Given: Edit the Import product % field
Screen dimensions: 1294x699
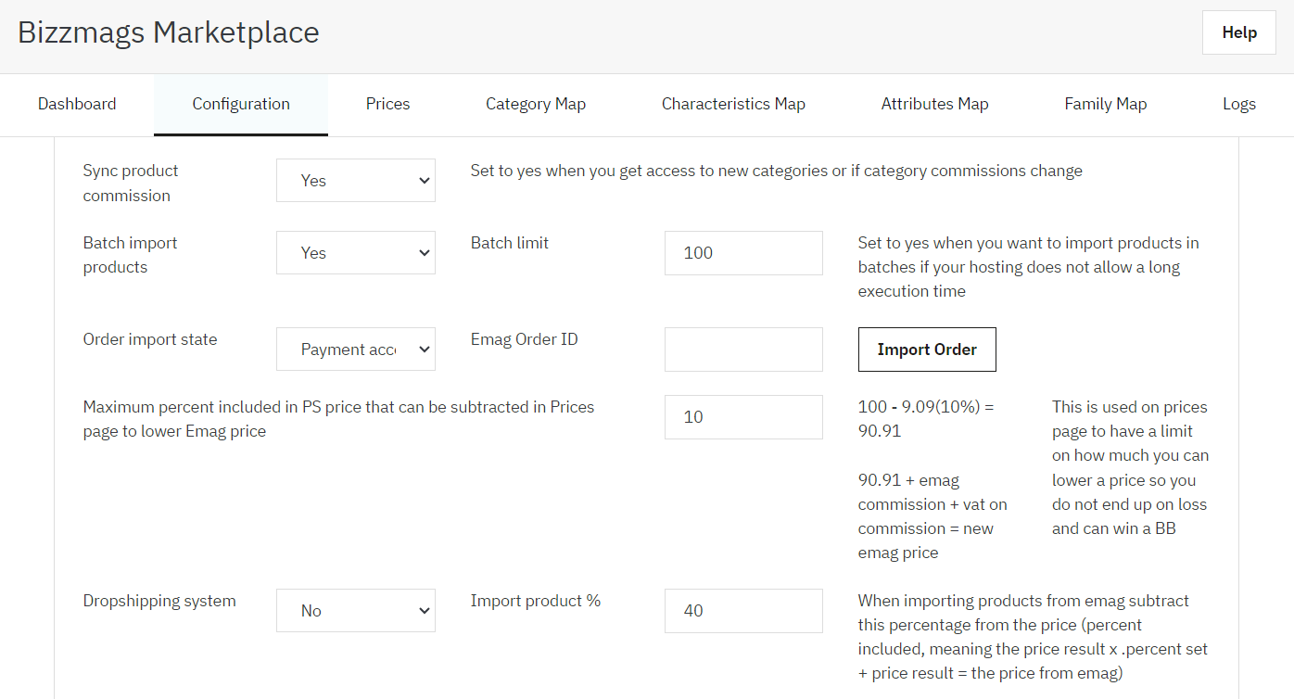Looking at the screenshot, I should pos(743,611).
